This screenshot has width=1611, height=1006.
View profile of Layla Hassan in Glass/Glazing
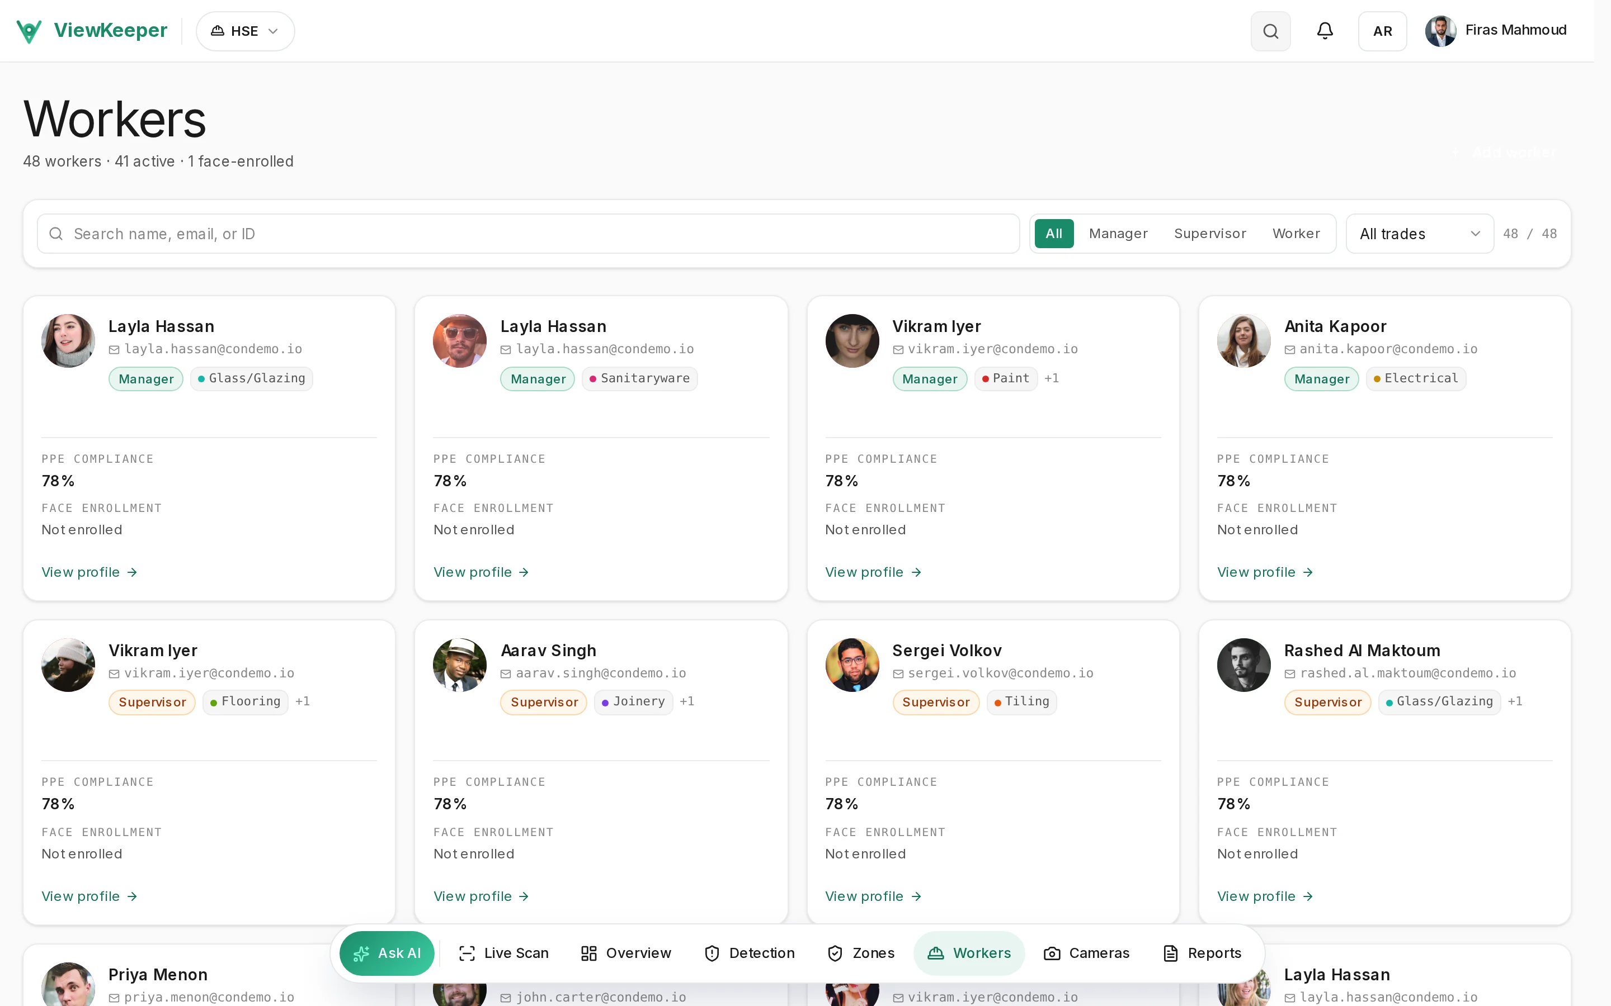click(x=89, y=572)
